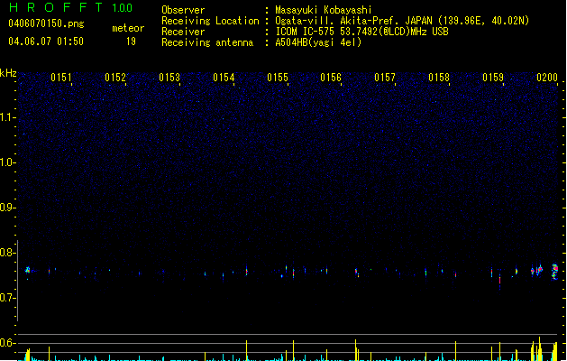567x361 pixels.
Task: Click the Receiver label
Action: [183, 32]
